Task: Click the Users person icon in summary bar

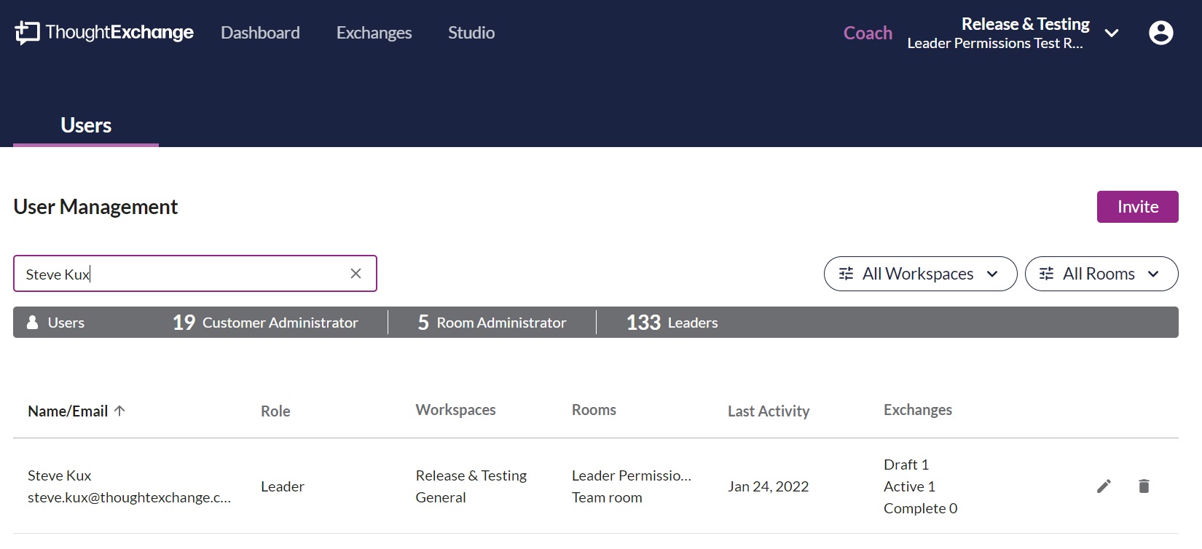Action: (32, 322)
